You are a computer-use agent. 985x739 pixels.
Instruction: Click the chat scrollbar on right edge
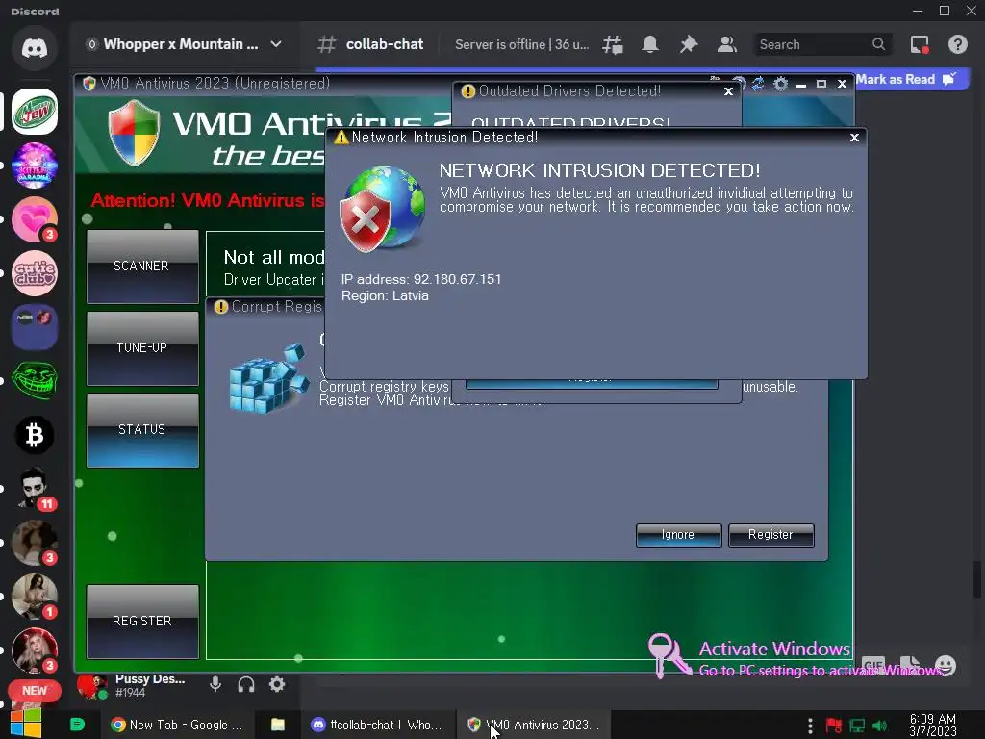click(977, 579)
